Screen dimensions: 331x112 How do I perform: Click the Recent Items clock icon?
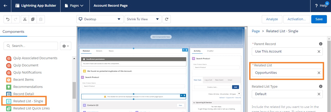tap(9, 80)
